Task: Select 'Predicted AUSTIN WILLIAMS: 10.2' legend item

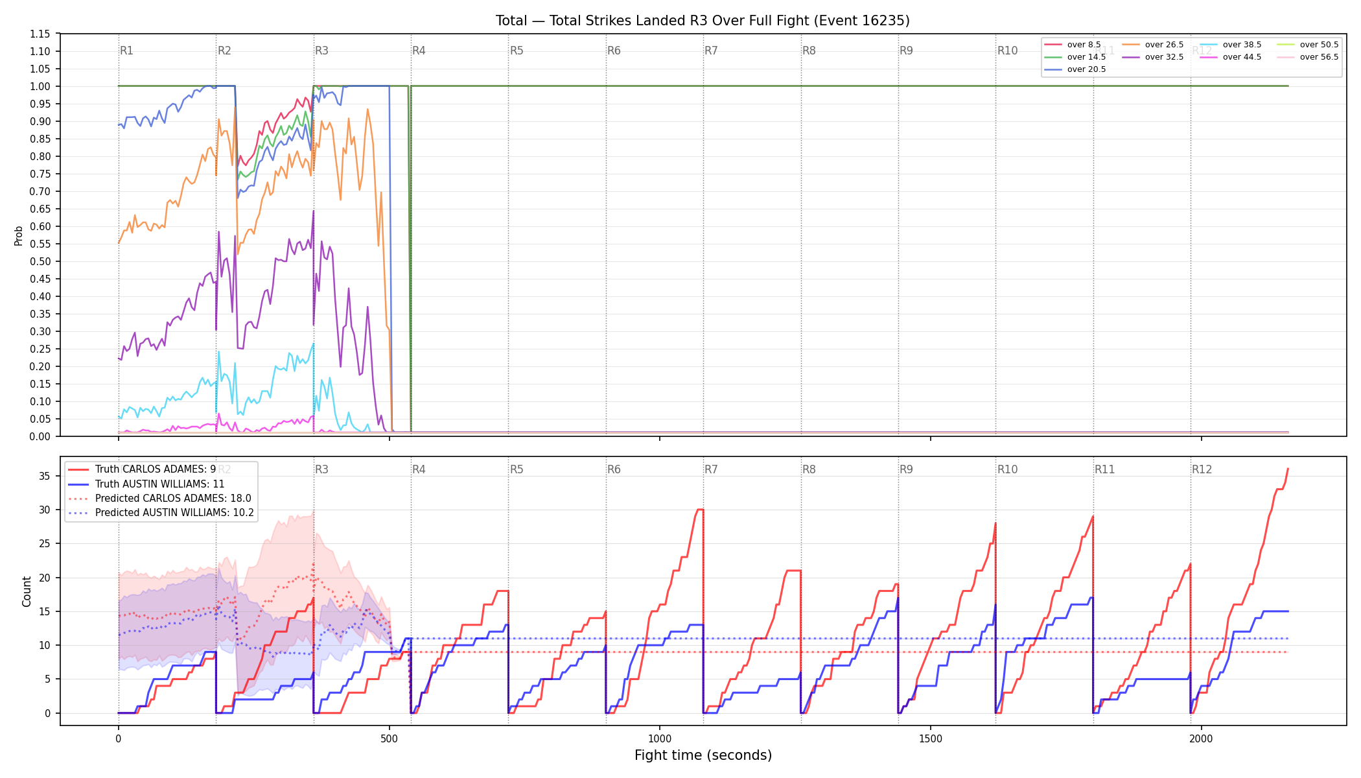Action: (x=161, y=513)
